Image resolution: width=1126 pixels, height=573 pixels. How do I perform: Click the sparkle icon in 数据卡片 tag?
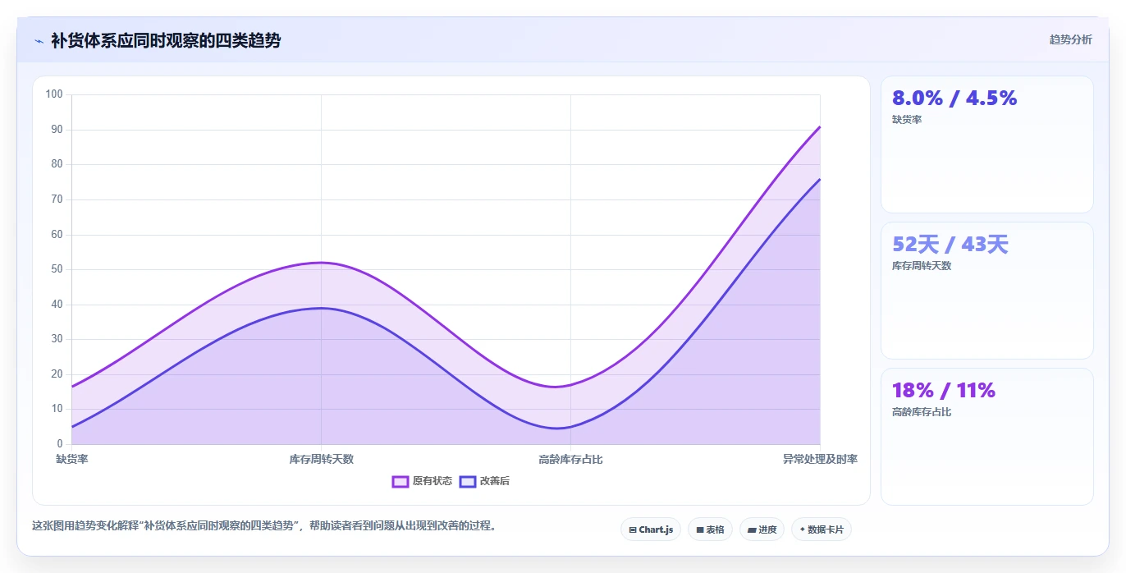pos(802,529)
